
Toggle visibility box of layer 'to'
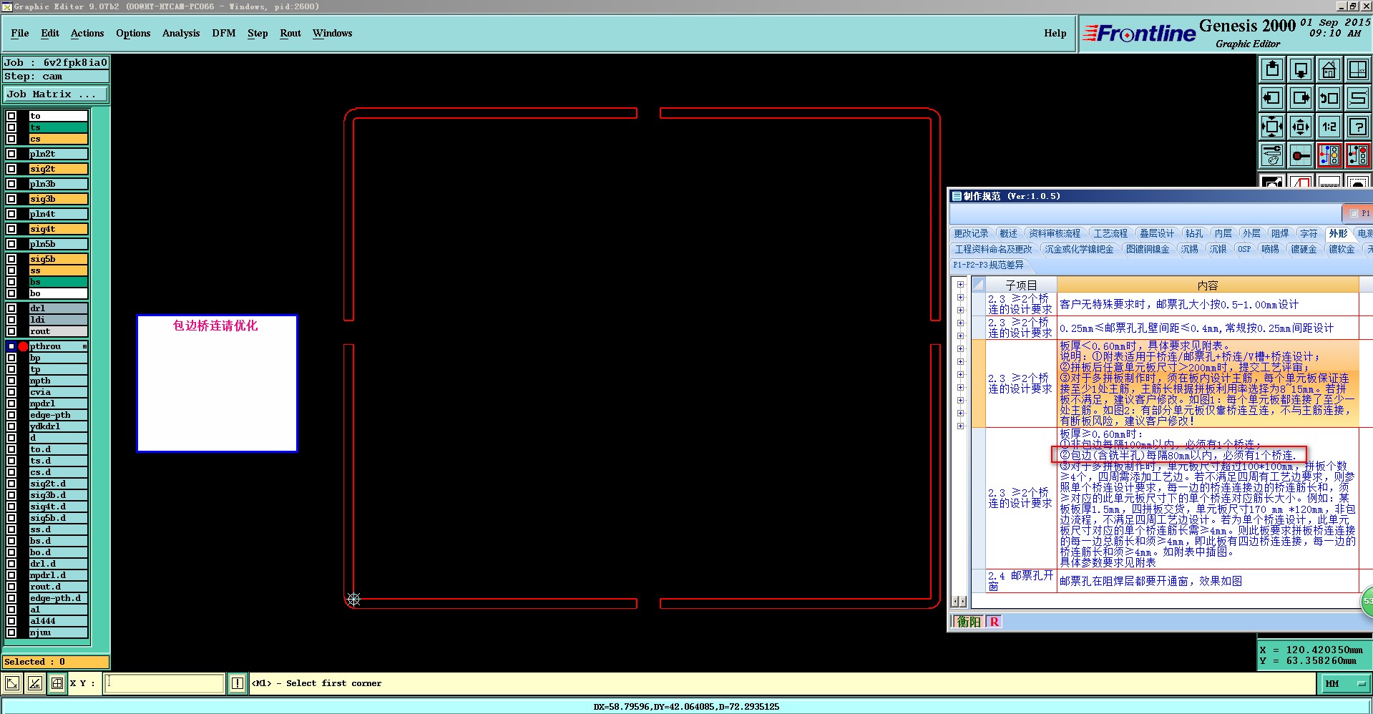pos(11,116)
